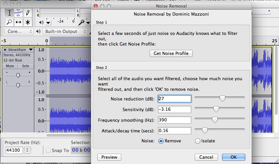Screen dimensions: 279x164
Task: Open the bbcwithpin track dropdown menu
Action: click(31, 50)
